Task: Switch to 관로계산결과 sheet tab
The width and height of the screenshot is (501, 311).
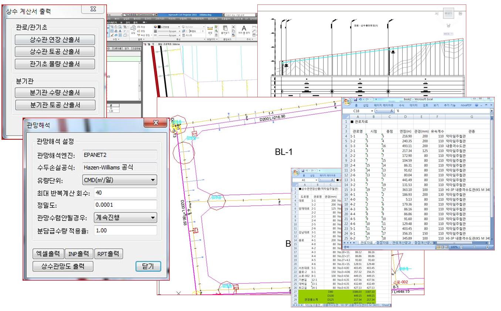Action: [x=402, y=243]
